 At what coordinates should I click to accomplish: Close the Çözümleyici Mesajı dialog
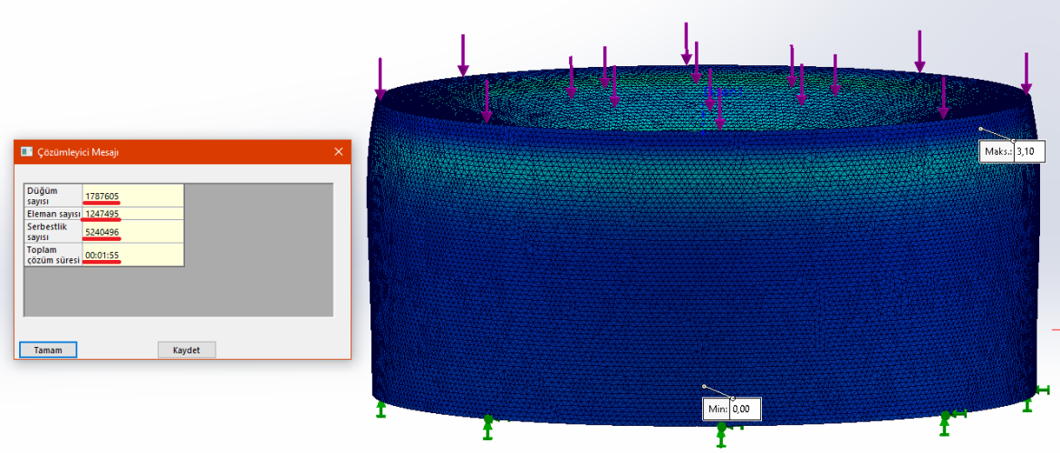(x=339, y=152)
